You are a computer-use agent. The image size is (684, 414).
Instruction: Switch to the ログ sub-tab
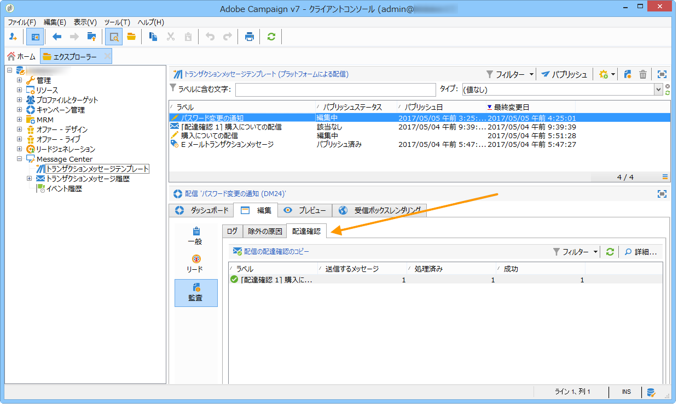pyautogui.click(x=232, y=232)
